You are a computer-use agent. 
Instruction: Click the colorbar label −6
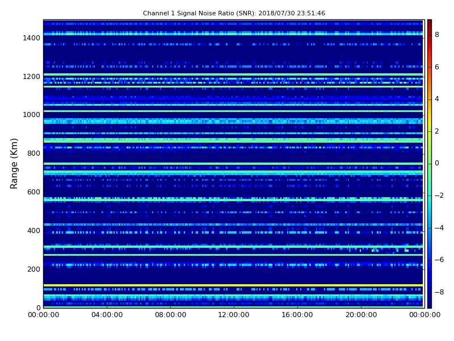(439, 260)
